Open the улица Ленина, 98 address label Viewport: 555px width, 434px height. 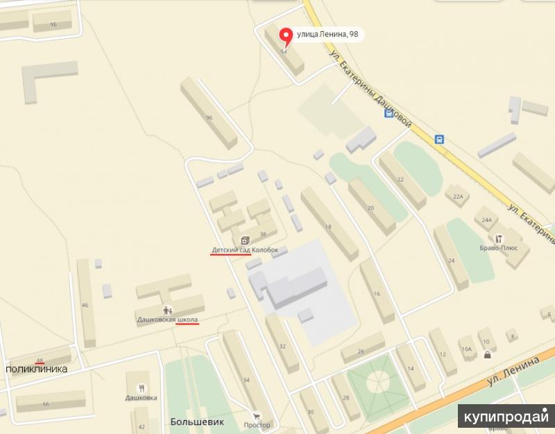(327, 34)
